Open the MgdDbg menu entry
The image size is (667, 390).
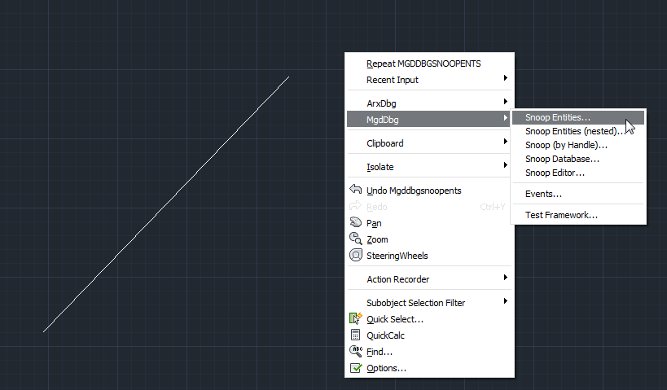click(429, 120)
